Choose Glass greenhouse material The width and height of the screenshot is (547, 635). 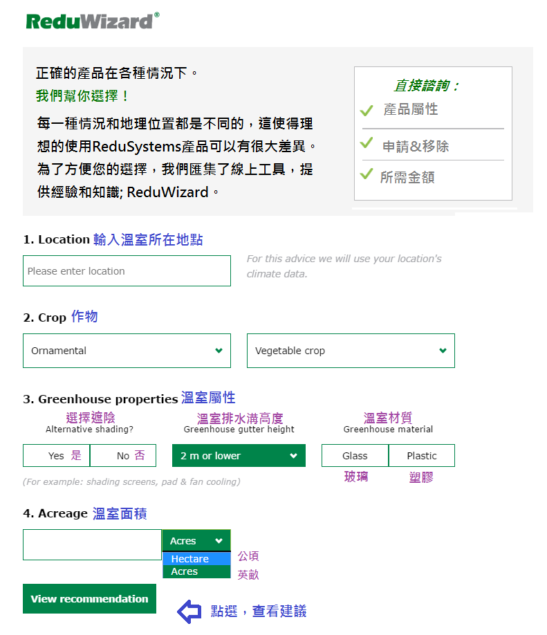[355, 456]
